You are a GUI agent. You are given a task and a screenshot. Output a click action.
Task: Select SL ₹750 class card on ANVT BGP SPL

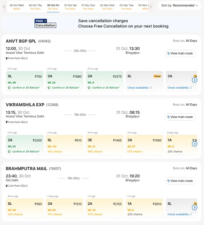tap(25, 81)
